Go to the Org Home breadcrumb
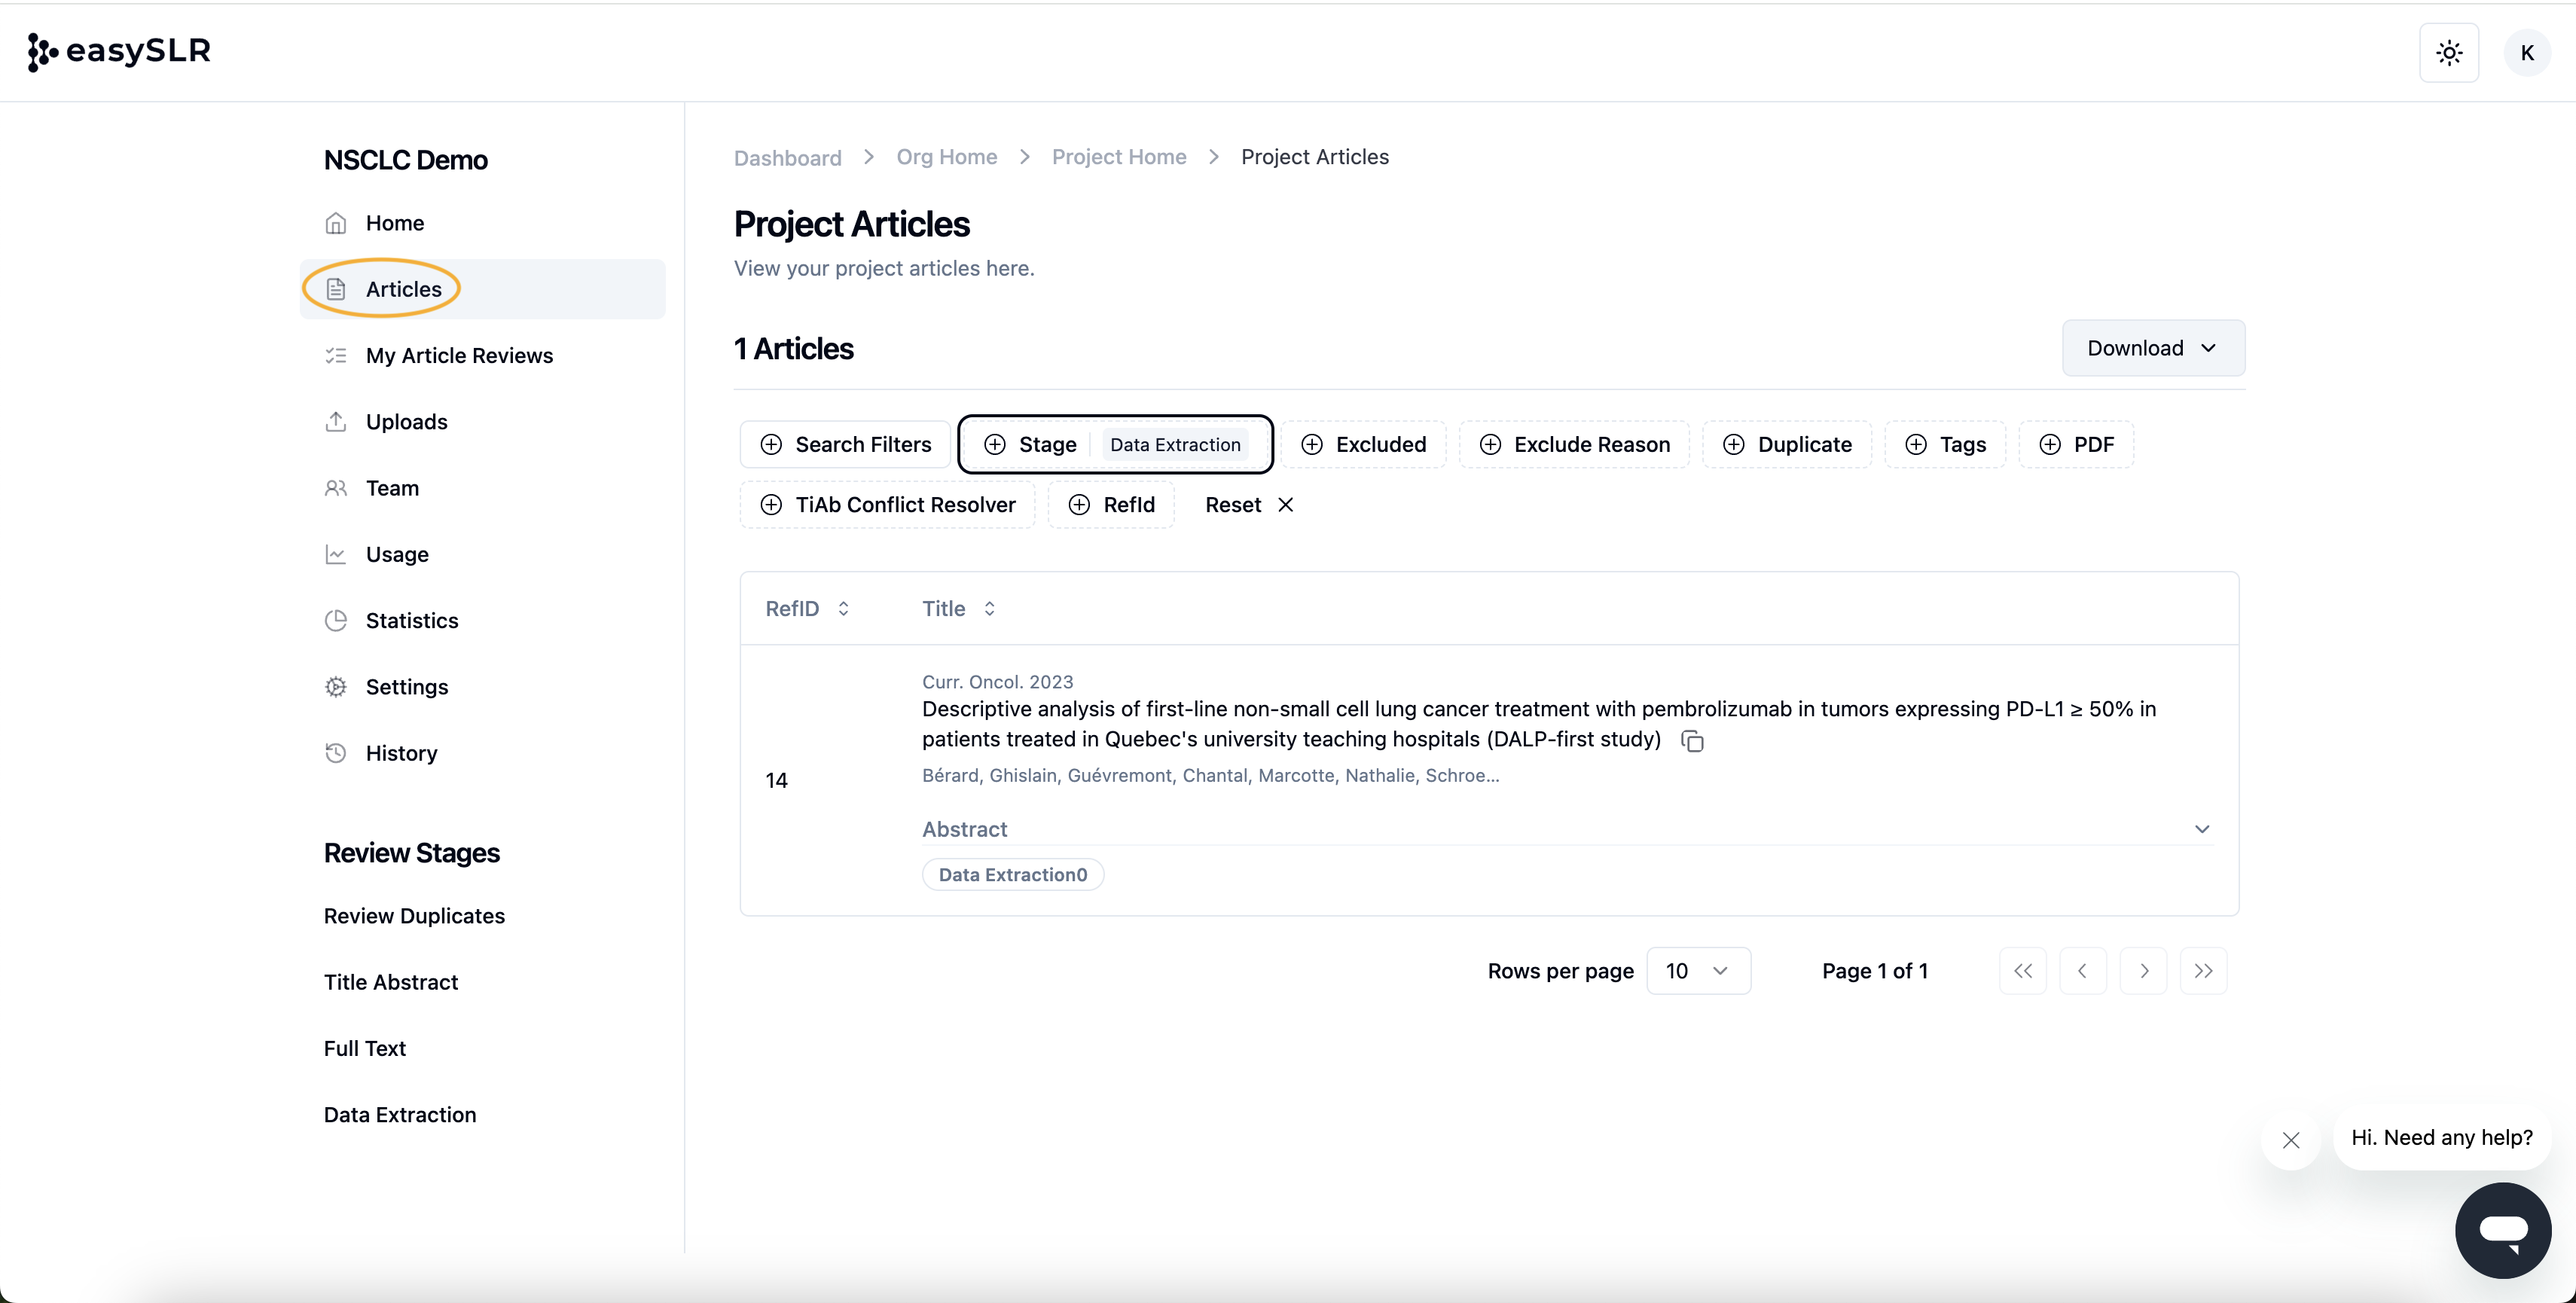 click(946, 157)
